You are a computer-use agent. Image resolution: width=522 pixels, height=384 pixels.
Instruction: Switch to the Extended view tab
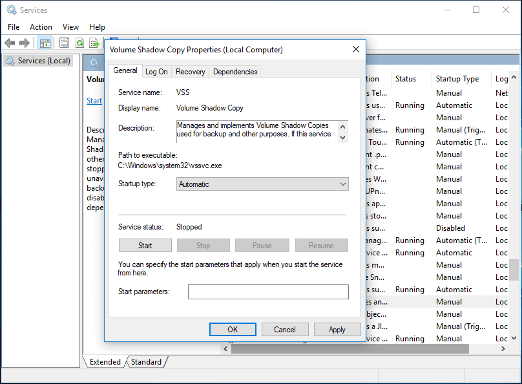click(x=105, y=361)
